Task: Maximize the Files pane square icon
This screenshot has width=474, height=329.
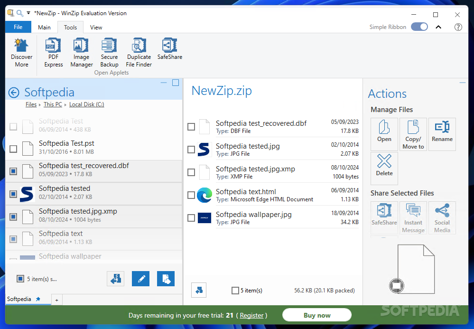Action: [x=176, y=83]
